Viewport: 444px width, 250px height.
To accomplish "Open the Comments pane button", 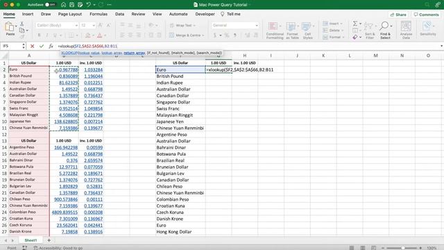I will [x=426, y=15].
